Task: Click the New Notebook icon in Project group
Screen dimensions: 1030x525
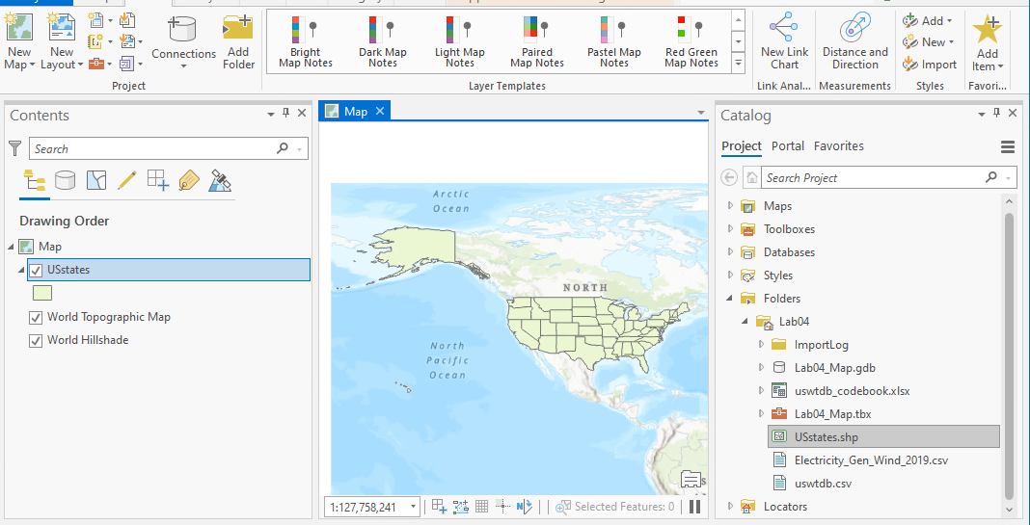Action: [95, 42]
